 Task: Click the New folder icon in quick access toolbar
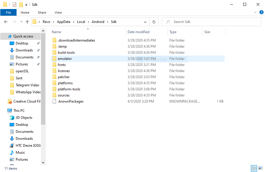pos(20,4)
